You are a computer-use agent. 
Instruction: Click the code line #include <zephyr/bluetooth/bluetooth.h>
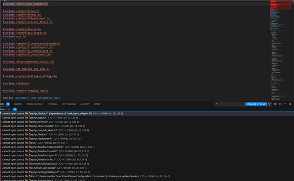coord(31,44)
